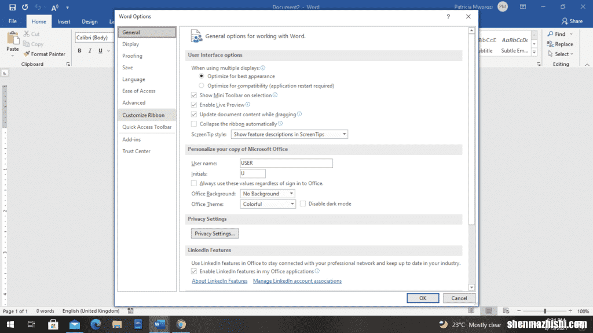Open Microsoft Store from the taskbar

point(53,324)
